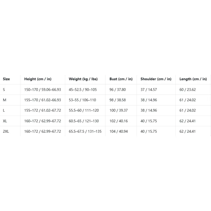This screenshot has width=211, height=211.
Task: Click the Shoulder (cm / in) header
Action: (x=156, y=79)
